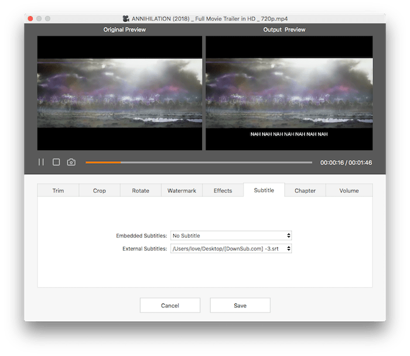This screenshot has width=410, height=356.
Task: Close the video editor window
Action: pos(30,19)
